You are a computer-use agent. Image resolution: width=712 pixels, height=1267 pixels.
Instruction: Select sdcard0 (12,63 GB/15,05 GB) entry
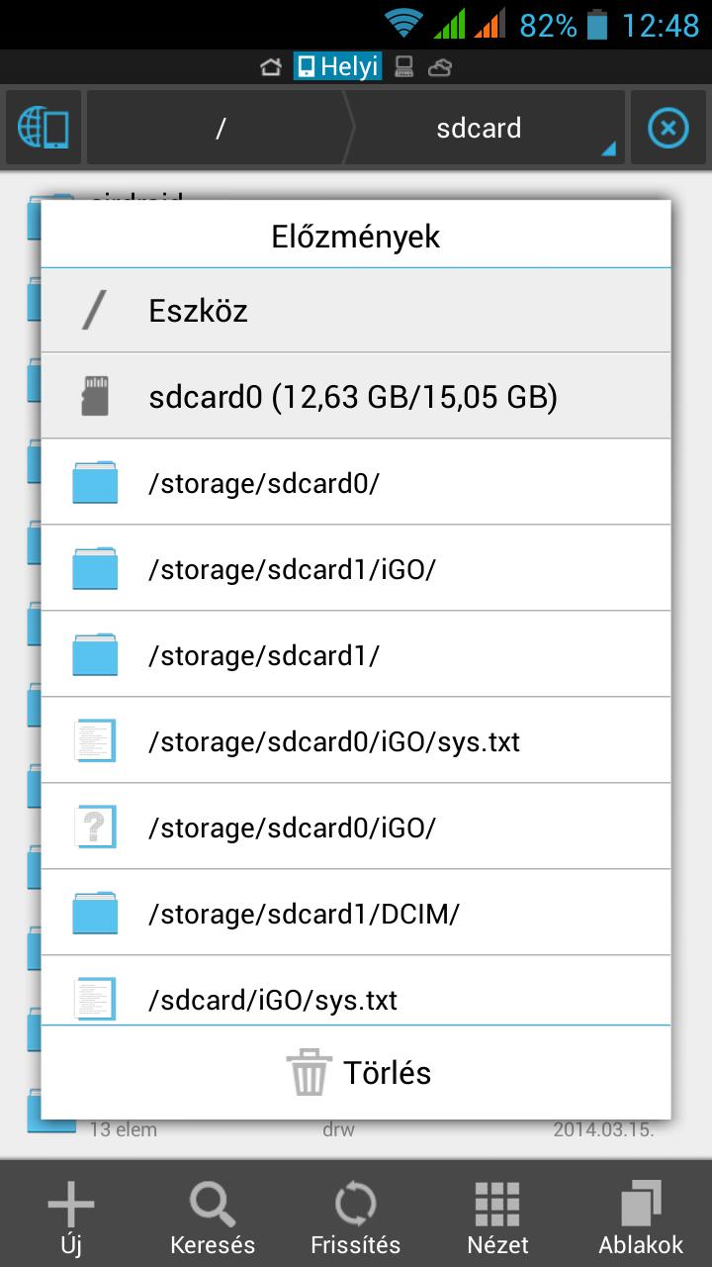pyautogui.click(x=356, y=397)
